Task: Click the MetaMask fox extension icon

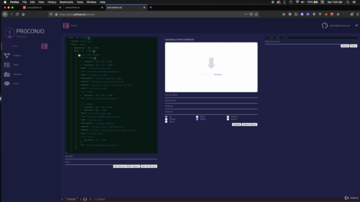Action: (x=326, y=14)
